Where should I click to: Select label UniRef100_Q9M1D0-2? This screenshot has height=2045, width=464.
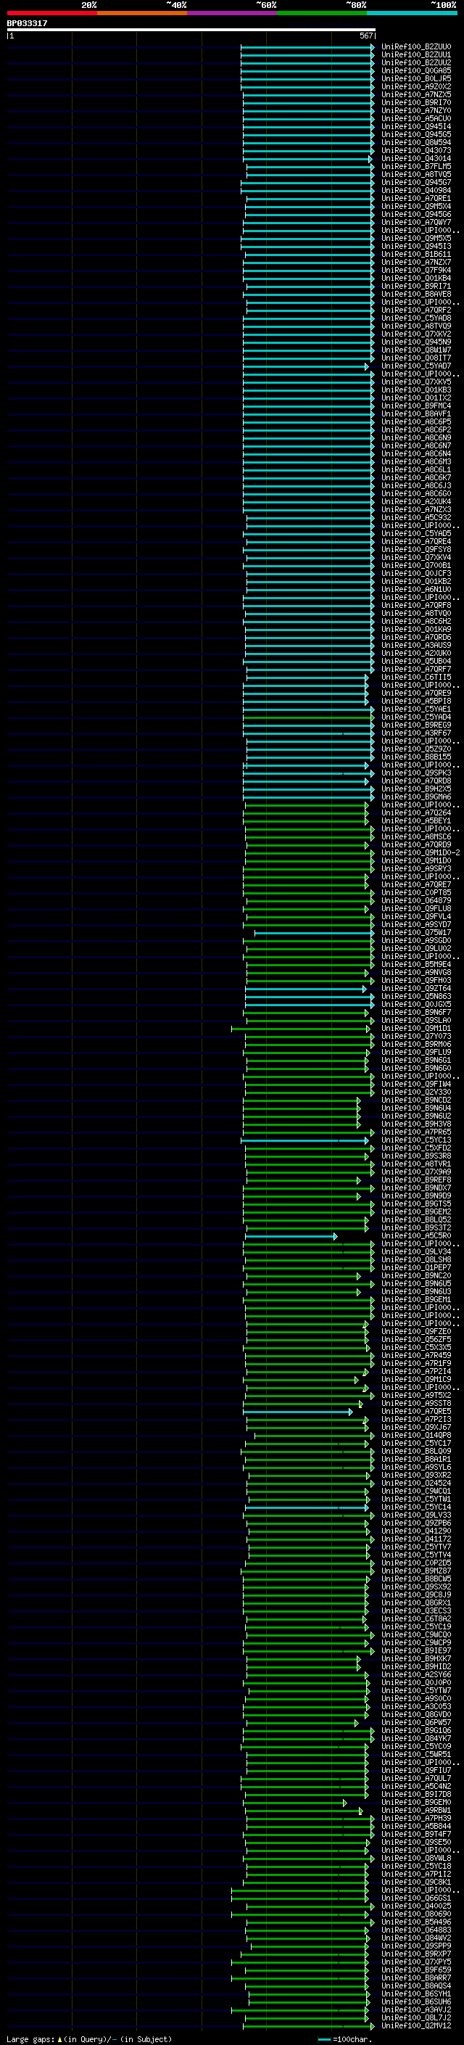[420, 853]
